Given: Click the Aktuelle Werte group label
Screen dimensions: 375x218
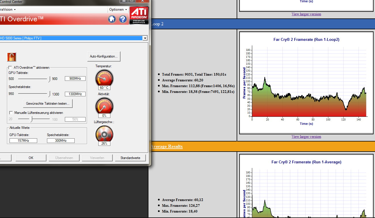Looking at the screenshot, I should pos(20,127).
